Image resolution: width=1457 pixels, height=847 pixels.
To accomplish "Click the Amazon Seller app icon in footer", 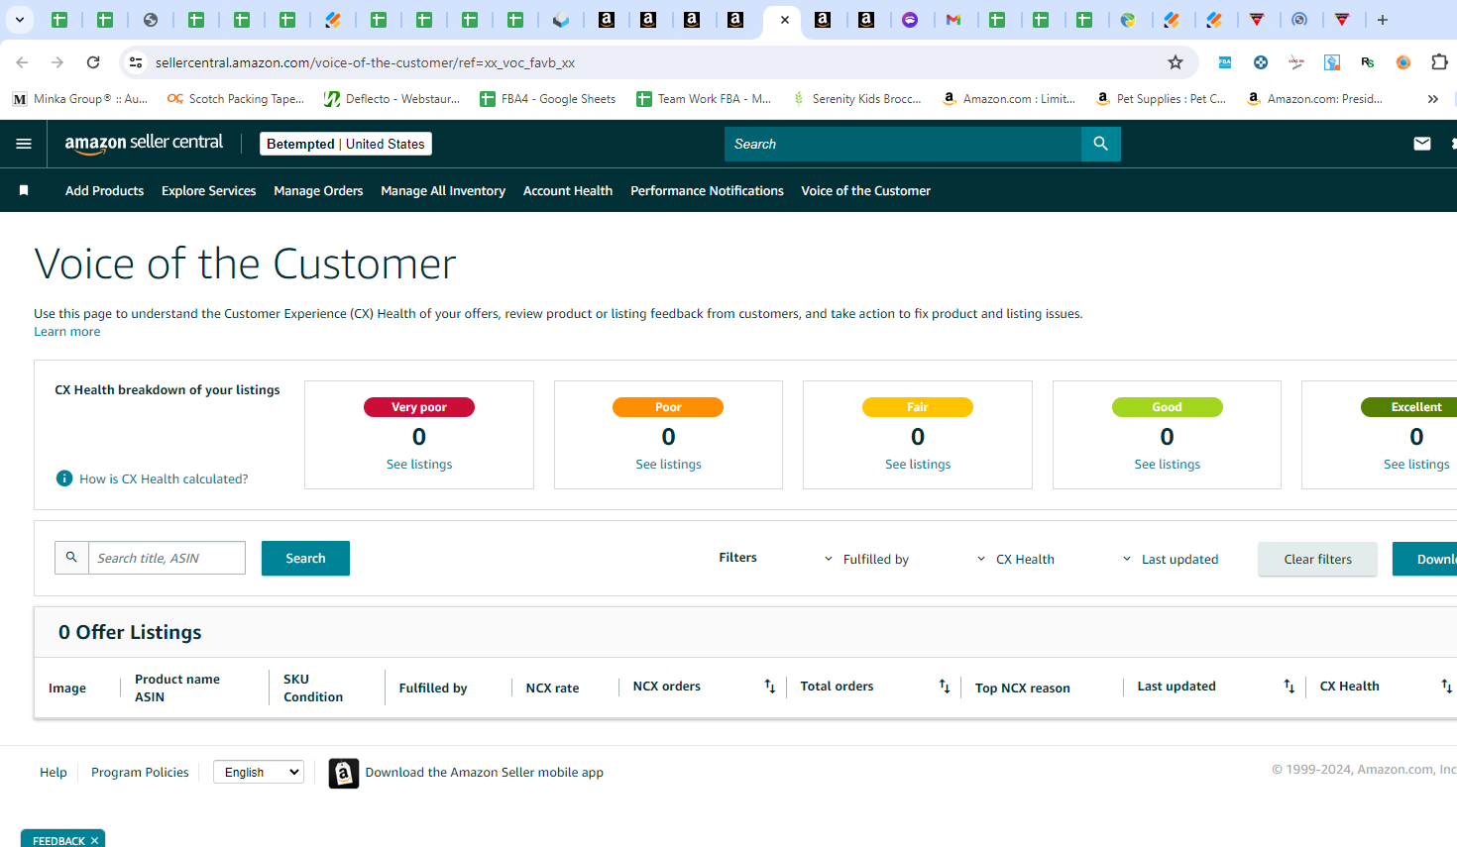I will [344, 773].
